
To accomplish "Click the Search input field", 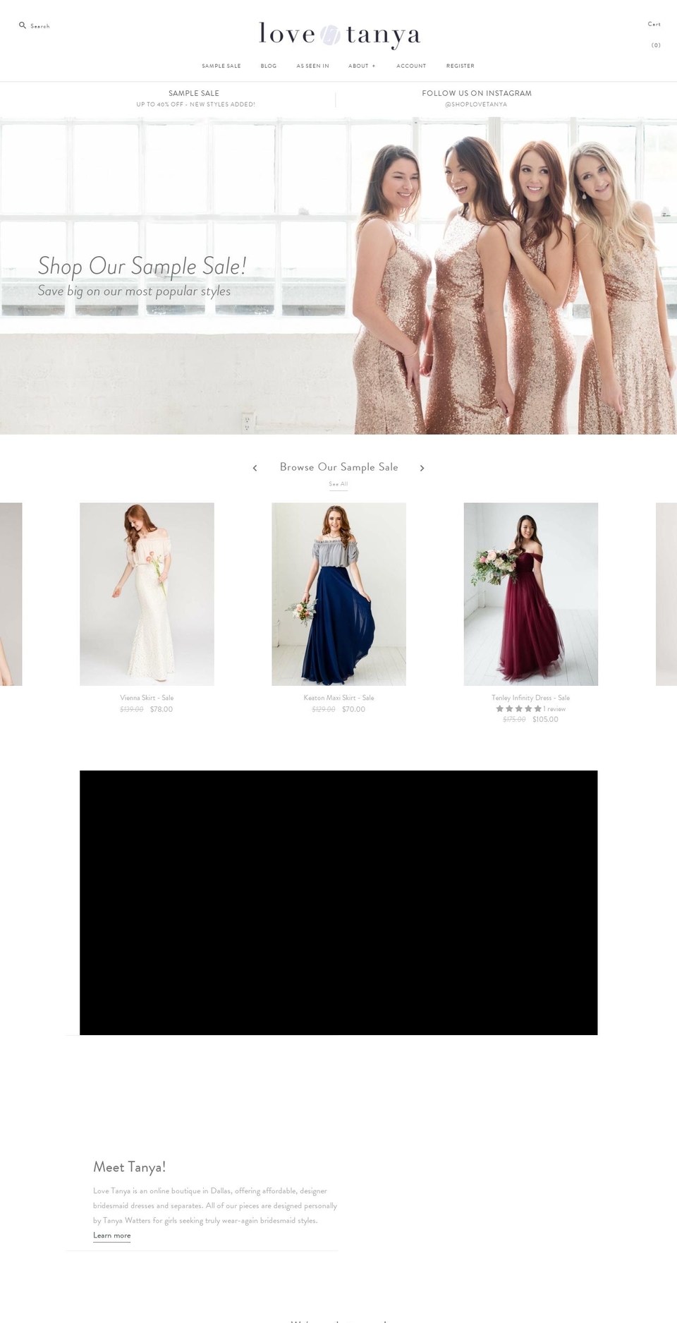I will 40,26.
